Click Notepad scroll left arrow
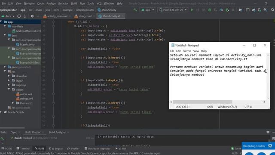This screenshot has height=155, width=275. 171,102
